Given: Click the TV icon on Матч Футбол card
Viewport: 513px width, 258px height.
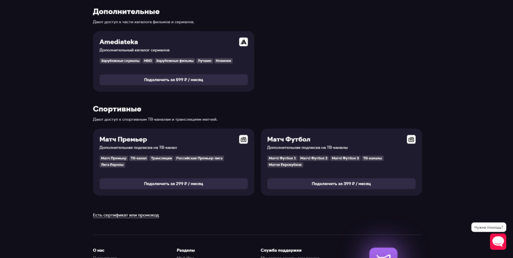Looking at the screenshot, I should [x=411, y=139].
